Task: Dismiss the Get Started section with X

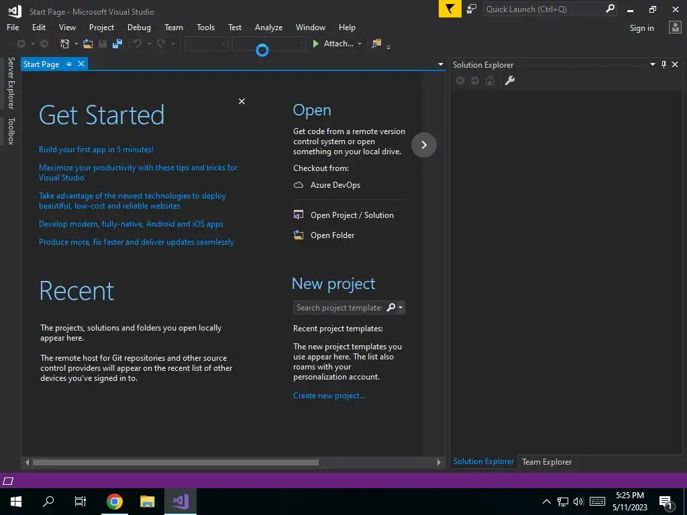Action: click(242, 101)
